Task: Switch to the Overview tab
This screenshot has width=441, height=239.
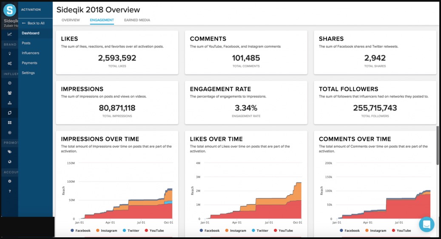Action: point(71,20)
